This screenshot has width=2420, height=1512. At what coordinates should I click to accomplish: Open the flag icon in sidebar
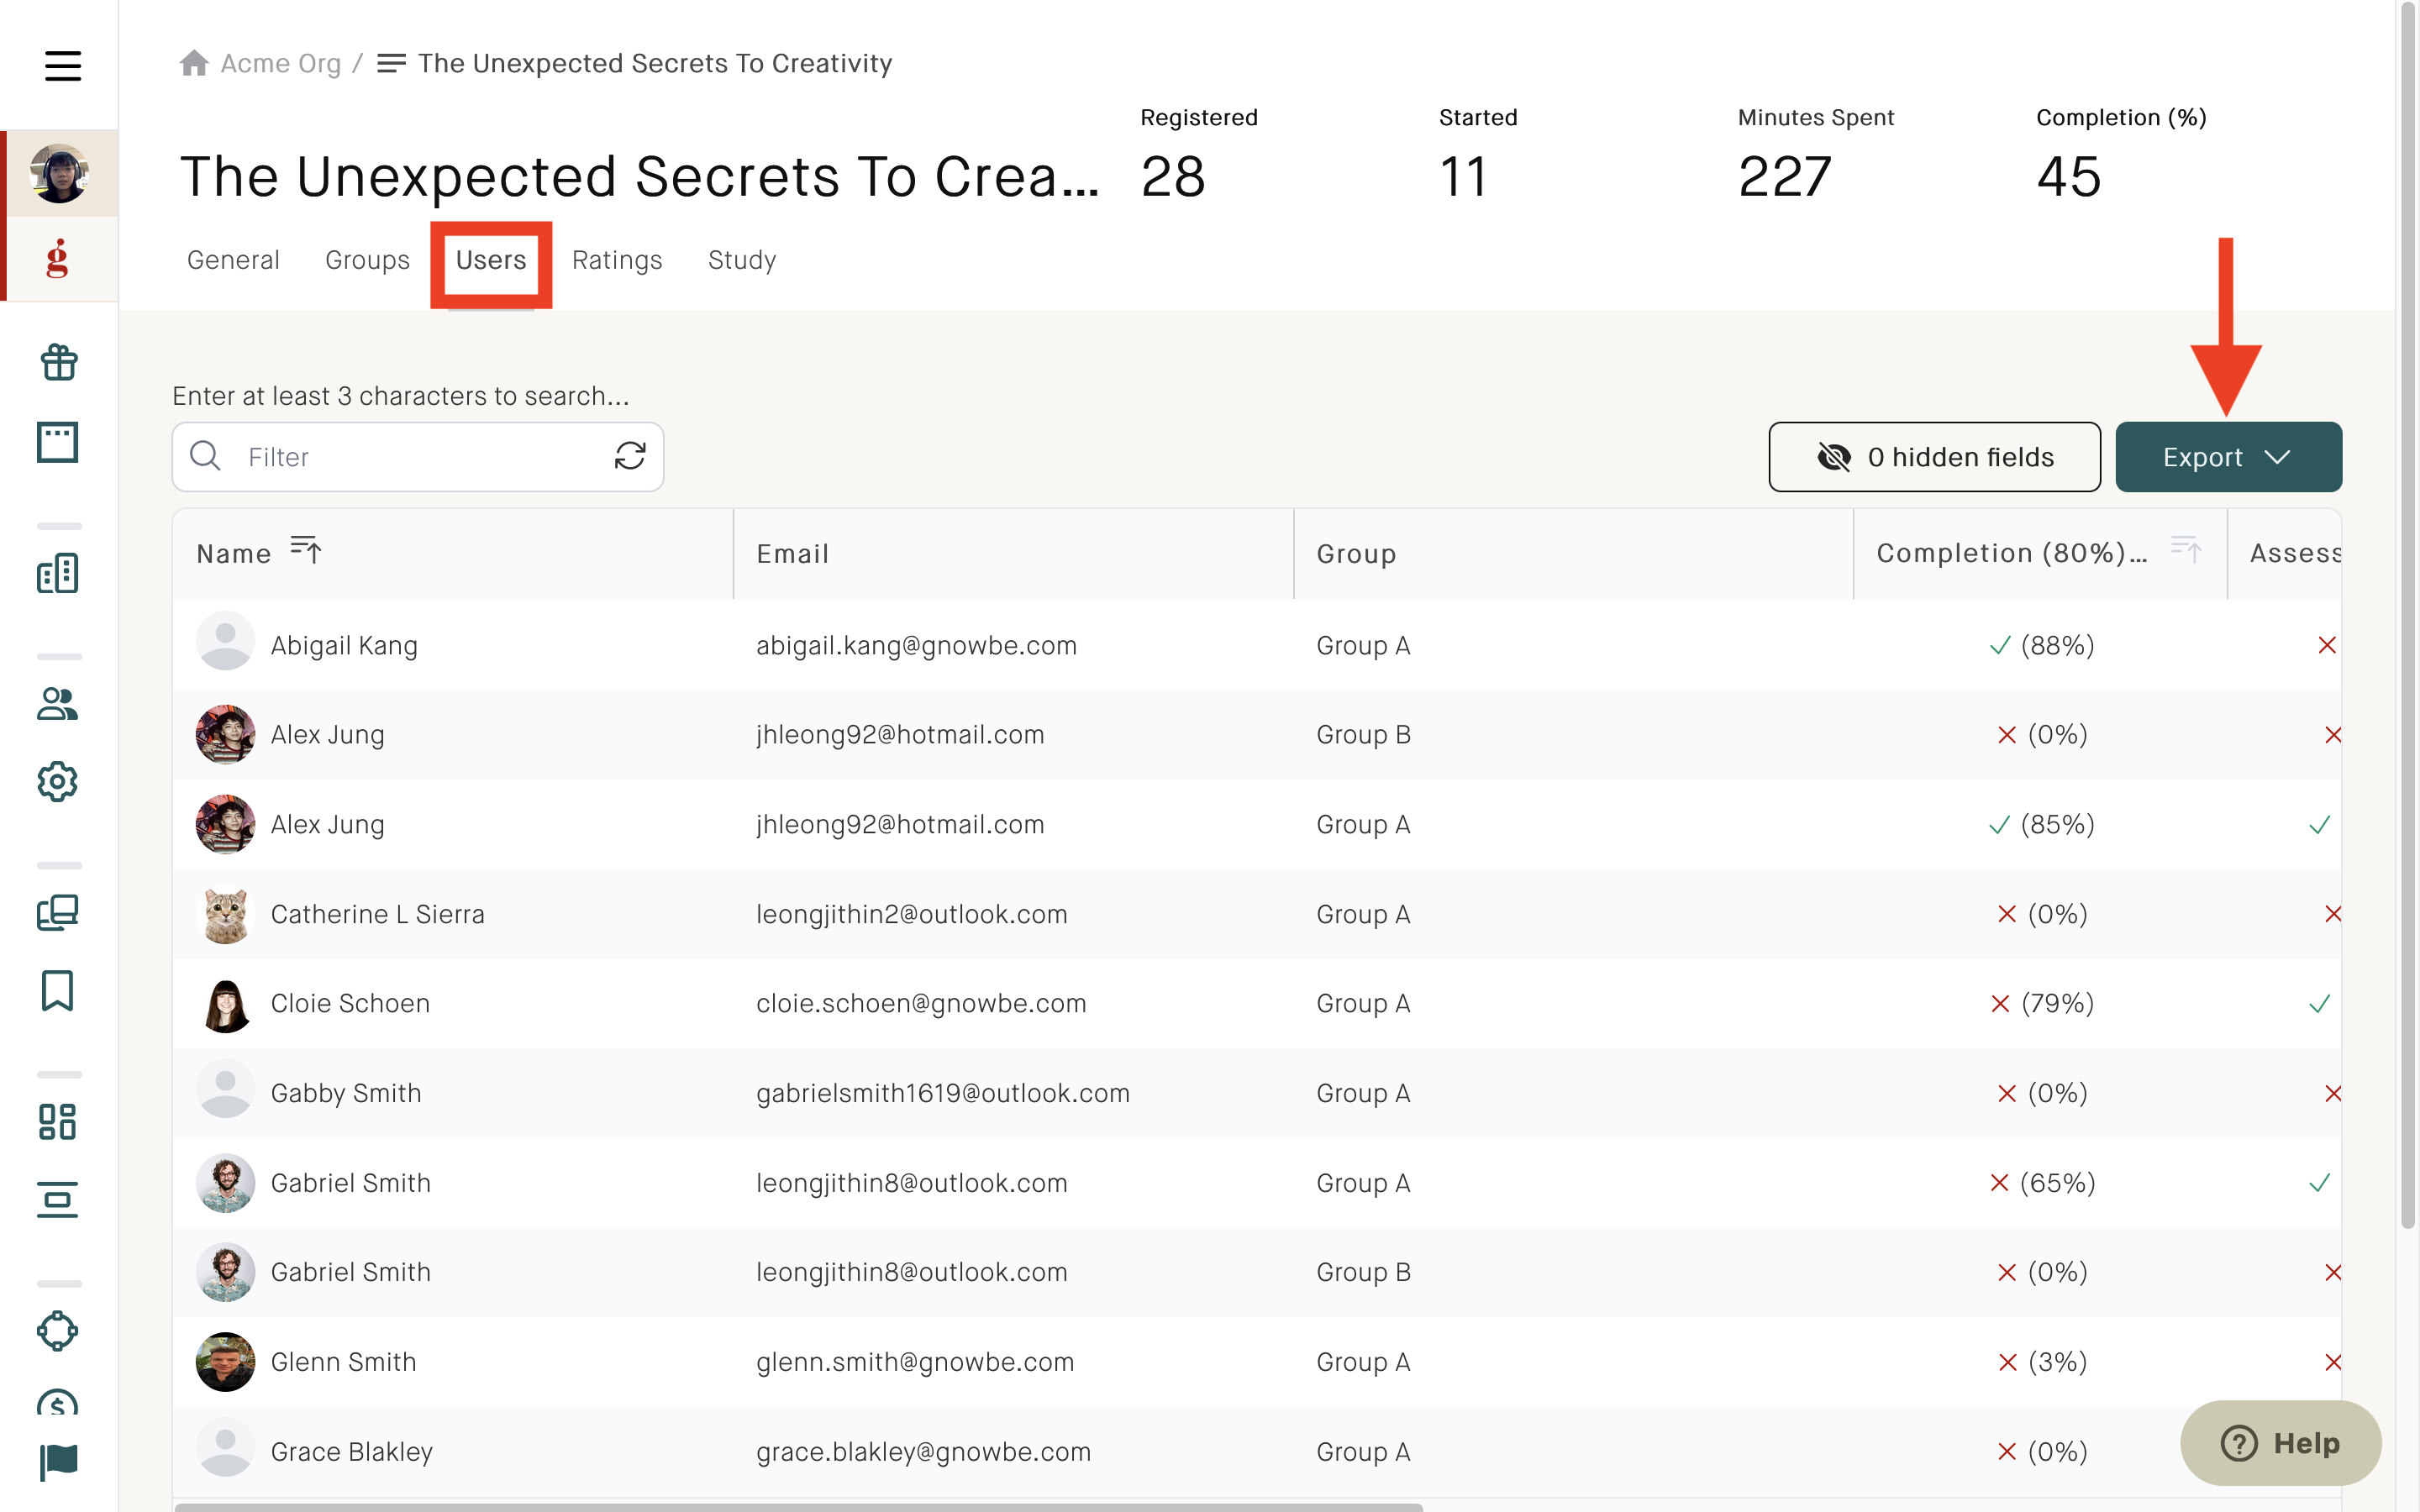(58, 1462)
